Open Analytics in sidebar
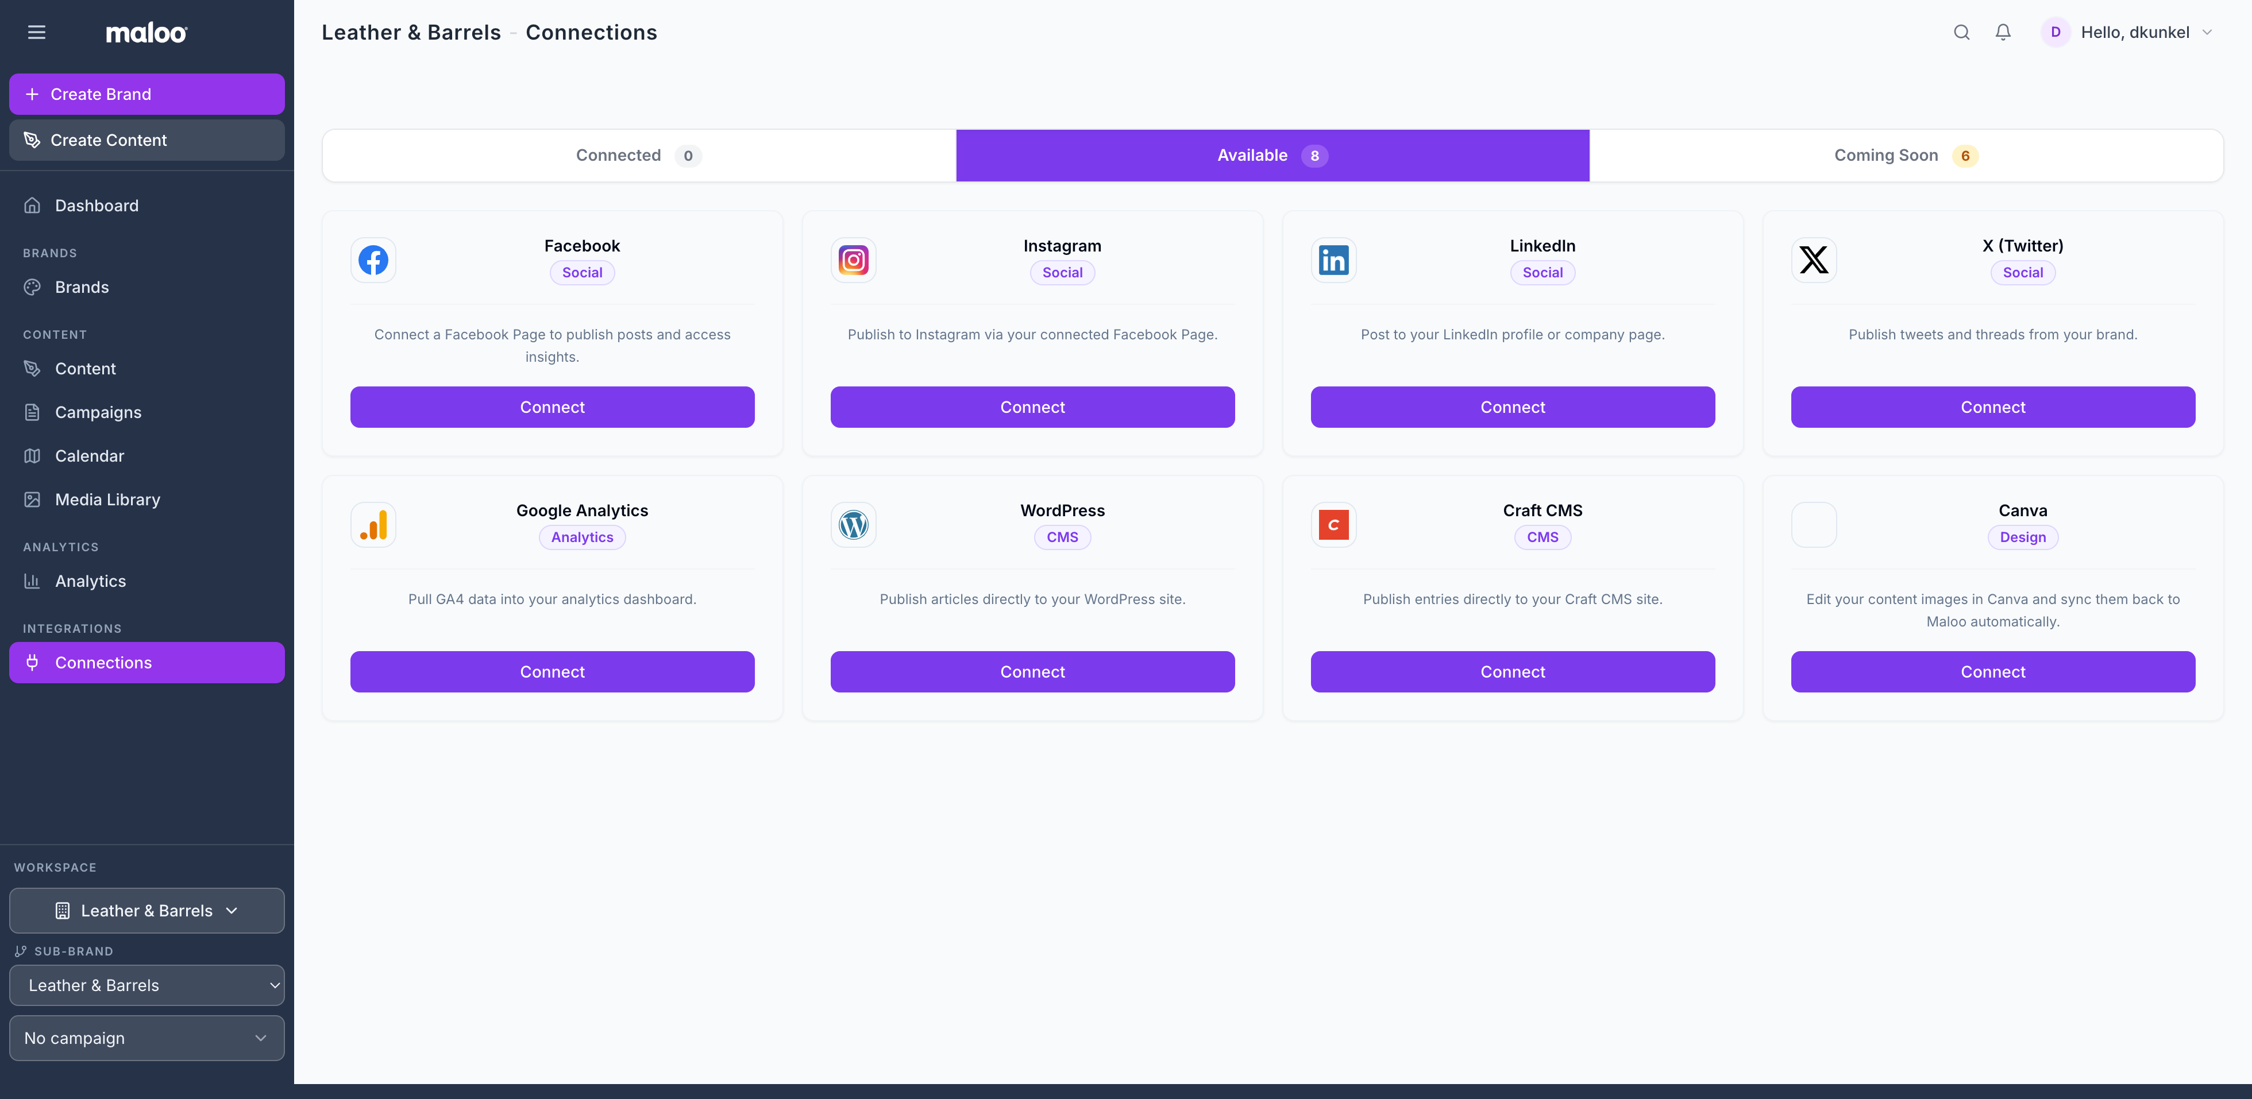The width and height of the screenshot is (2252, 1099). point(147,581)
